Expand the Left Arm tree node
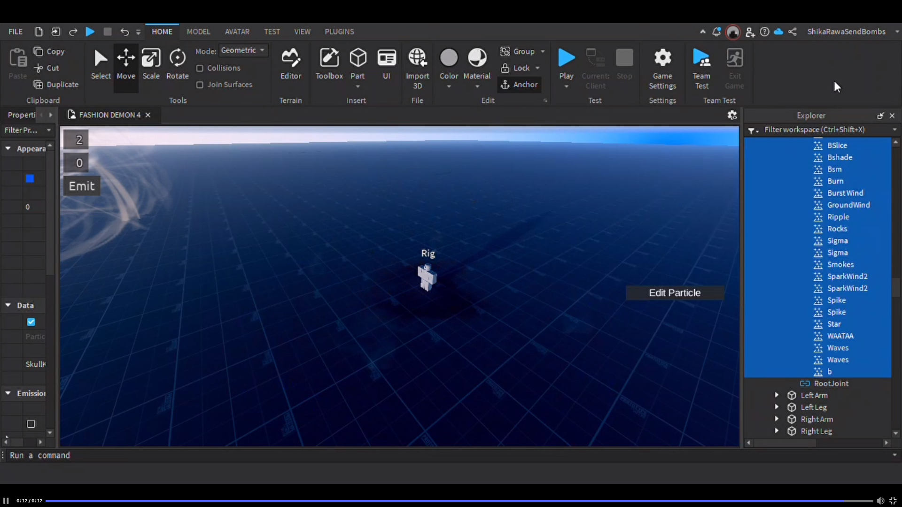The width and height of the screenshot is (902, 507). click(777, 395)
